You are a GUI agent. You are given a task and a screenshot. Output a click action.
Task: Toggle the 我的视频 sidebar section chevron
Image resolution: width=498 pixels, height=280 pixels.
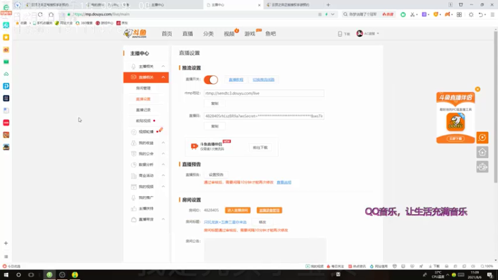click(163, 186)
